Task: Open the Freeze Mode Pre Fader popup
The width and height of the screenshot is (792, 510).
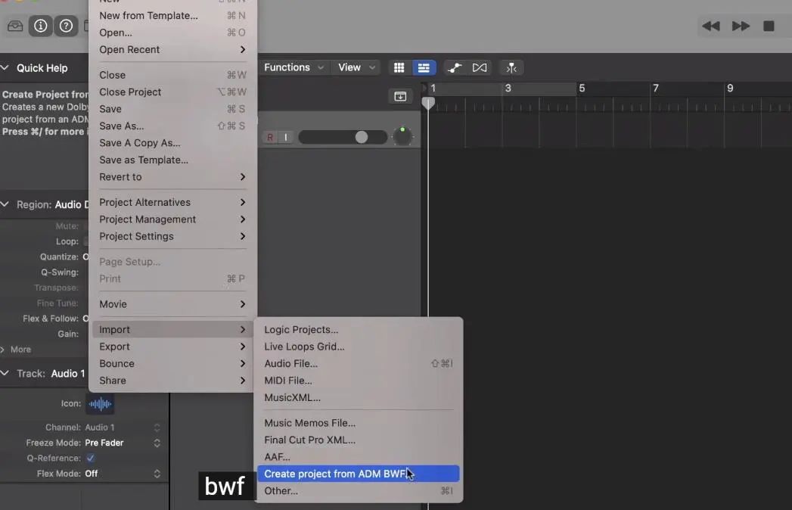Action: pyautogui.click(x=123, y=443)
